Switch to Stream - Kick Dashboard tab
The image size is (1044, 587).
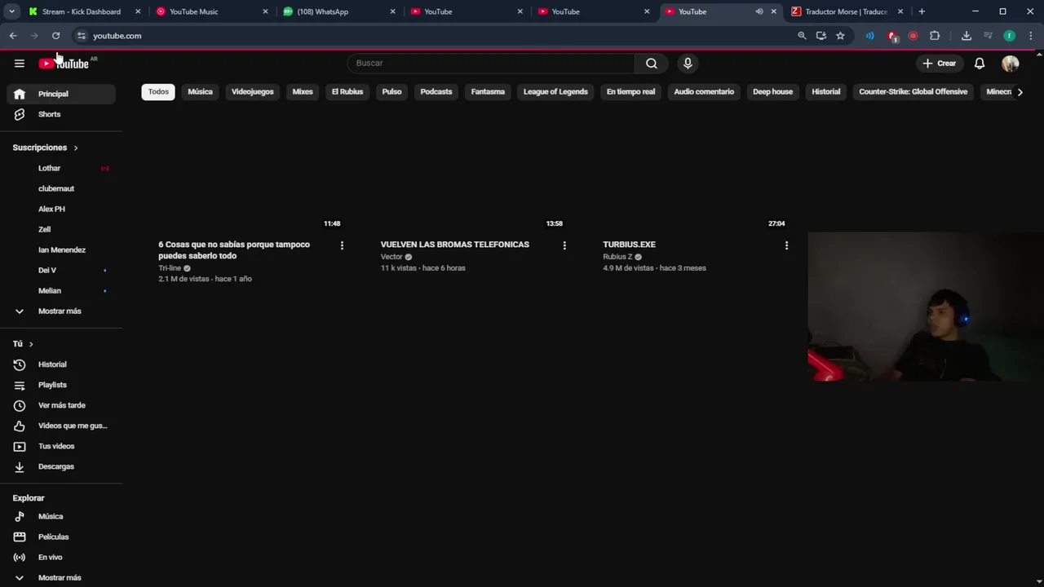tap(80, 11)
